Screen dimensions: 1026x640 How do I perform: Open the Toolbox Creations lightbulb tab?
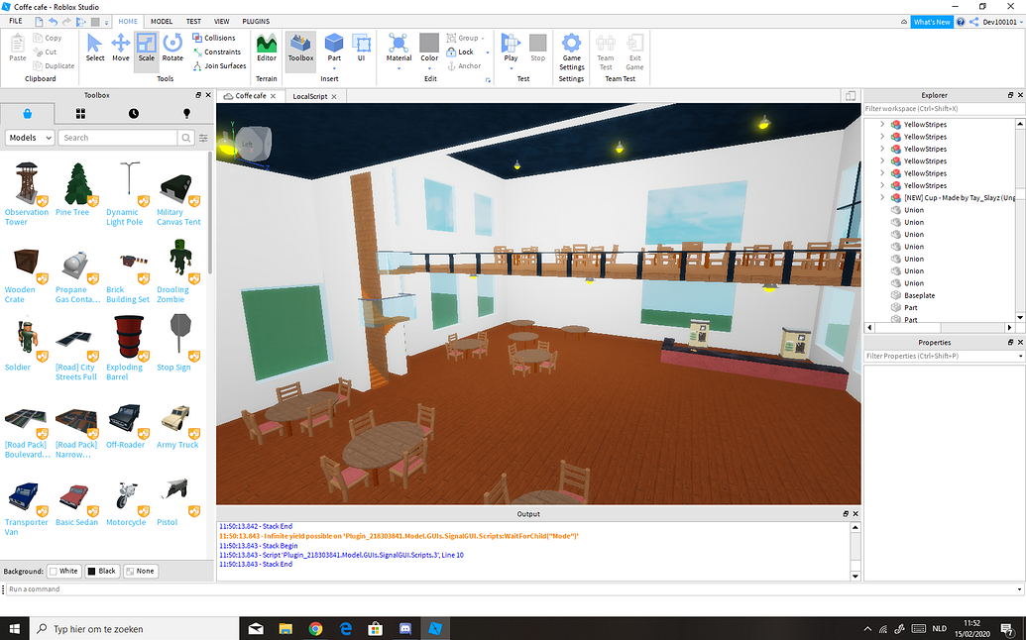(x=186, y=114)
